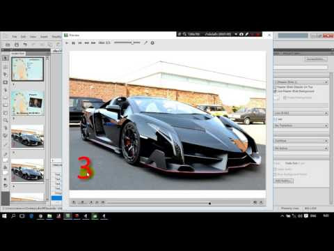
Task: Toggle the Loop Audio checkbox
Action: pyautogui.click(x=276, y=169)
